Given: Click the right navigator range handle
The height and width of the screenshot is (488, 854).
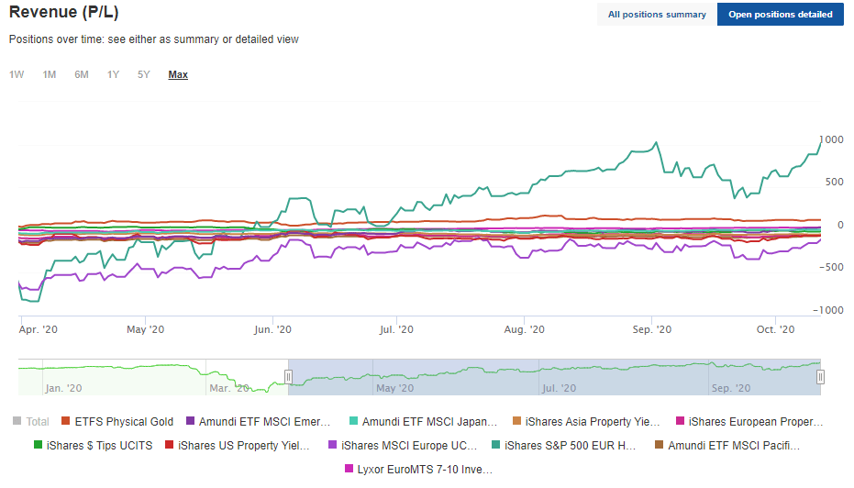Looking at the screenshot, I should (x=820, y=377).
